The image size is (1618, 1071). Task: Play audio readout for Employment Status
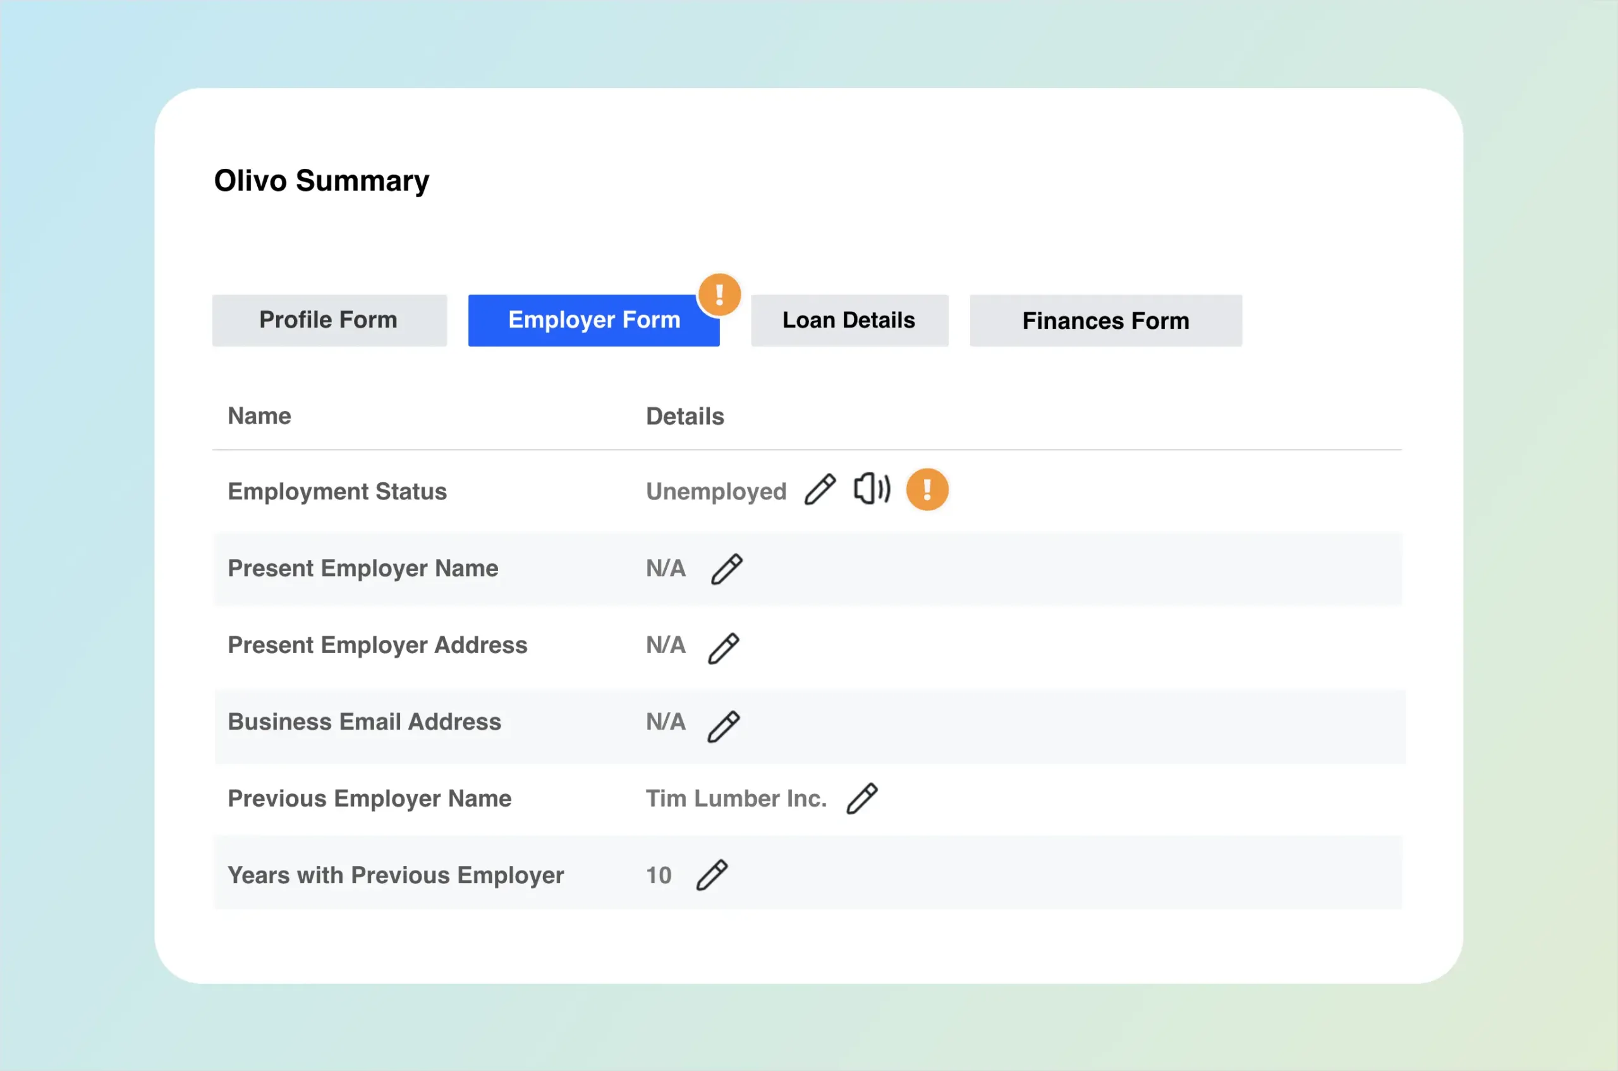click(871, 489)
